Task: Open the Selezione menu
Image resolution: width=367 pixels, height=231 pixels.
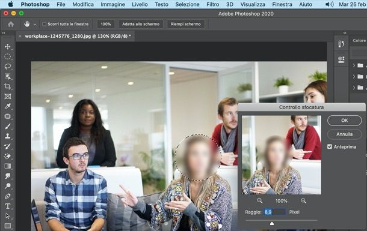Action: [x=187, y=4]
